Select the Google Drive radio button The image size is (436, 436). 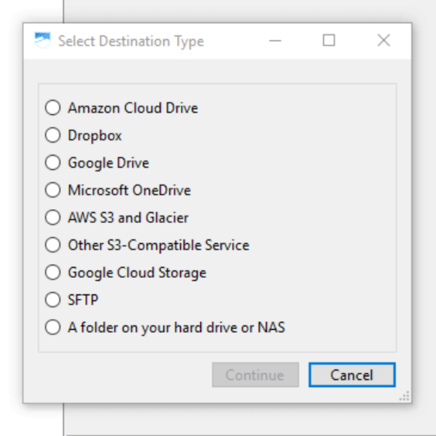pos(52,162)
